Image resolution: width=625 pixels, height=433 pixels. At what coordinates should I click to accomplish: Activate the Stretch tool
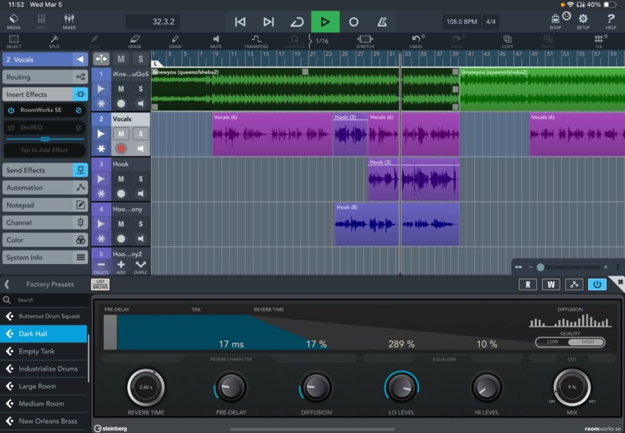pos(365,41)
